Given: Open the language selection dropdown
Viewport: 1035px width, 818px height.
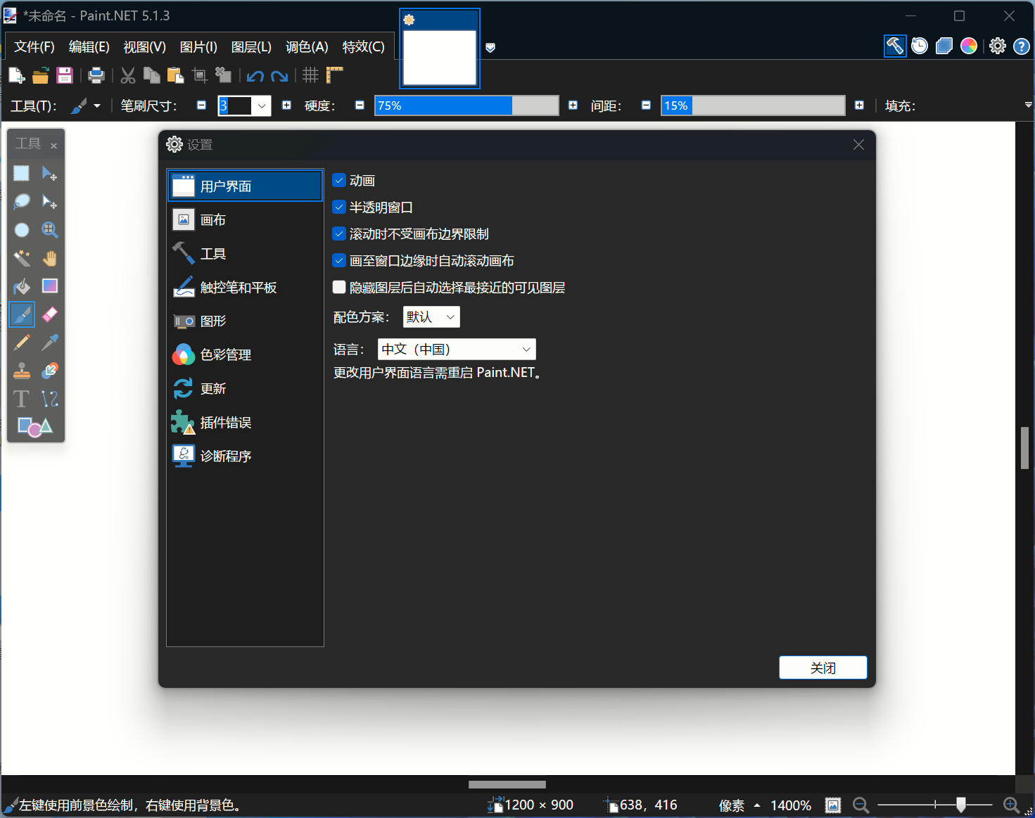Looking at the screenshot, I should click(456, 349).
